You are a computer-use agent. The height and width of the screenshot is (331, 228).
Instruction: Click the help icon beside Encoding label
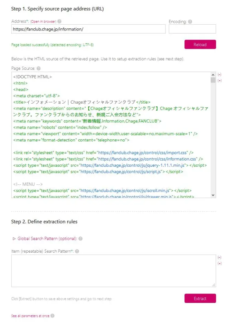(x=190, y=21)
